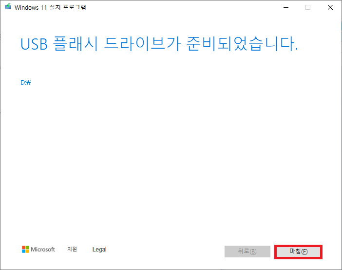Click the disabled 뒤로(B) back button

247,252
